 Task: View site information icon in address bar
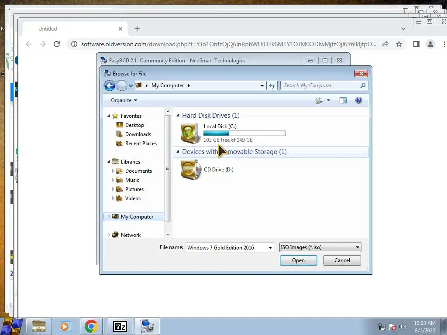(74, 44)
